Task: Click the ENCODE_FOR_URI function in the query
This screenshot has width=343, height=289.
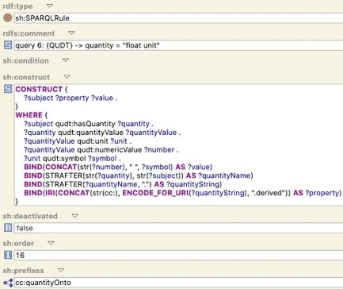Action: [155, 193]
